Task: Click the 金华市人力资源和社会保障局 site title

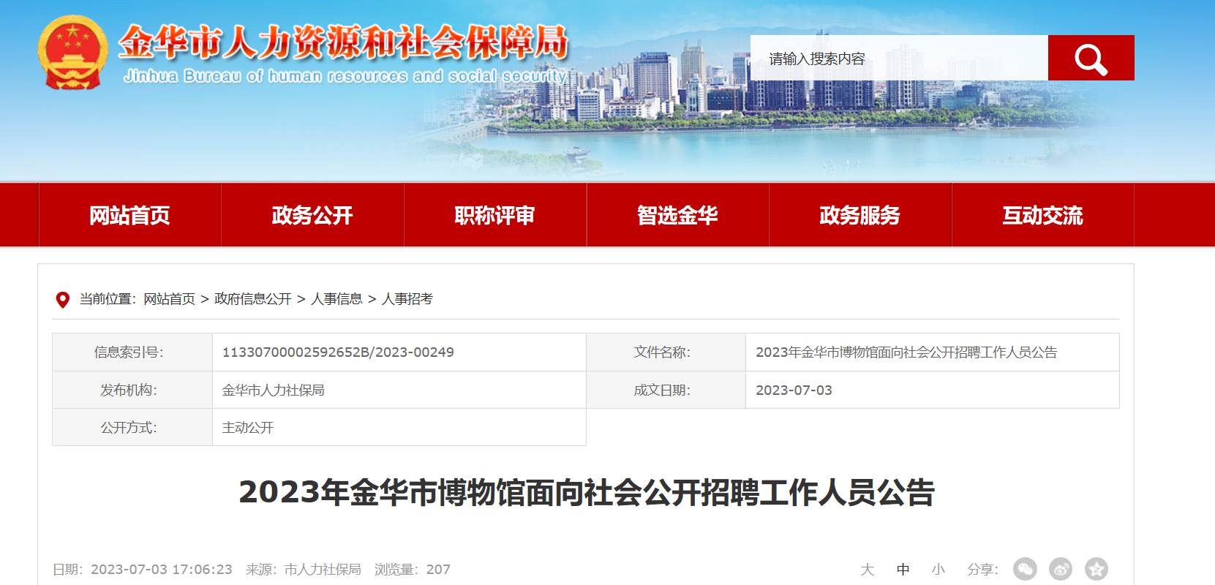Action: [343, 42]
